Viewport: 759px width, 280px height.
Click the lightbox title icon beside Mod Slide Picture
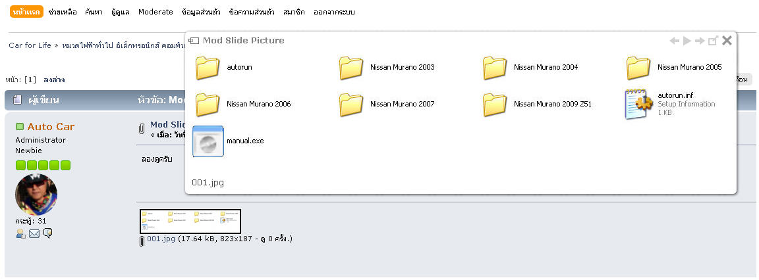[194, 41]
